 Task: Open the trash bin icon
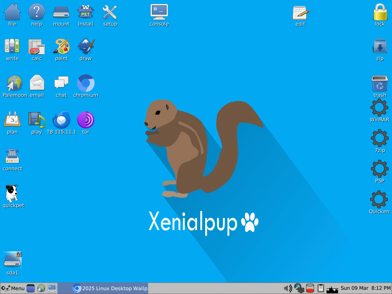(380, 83)
